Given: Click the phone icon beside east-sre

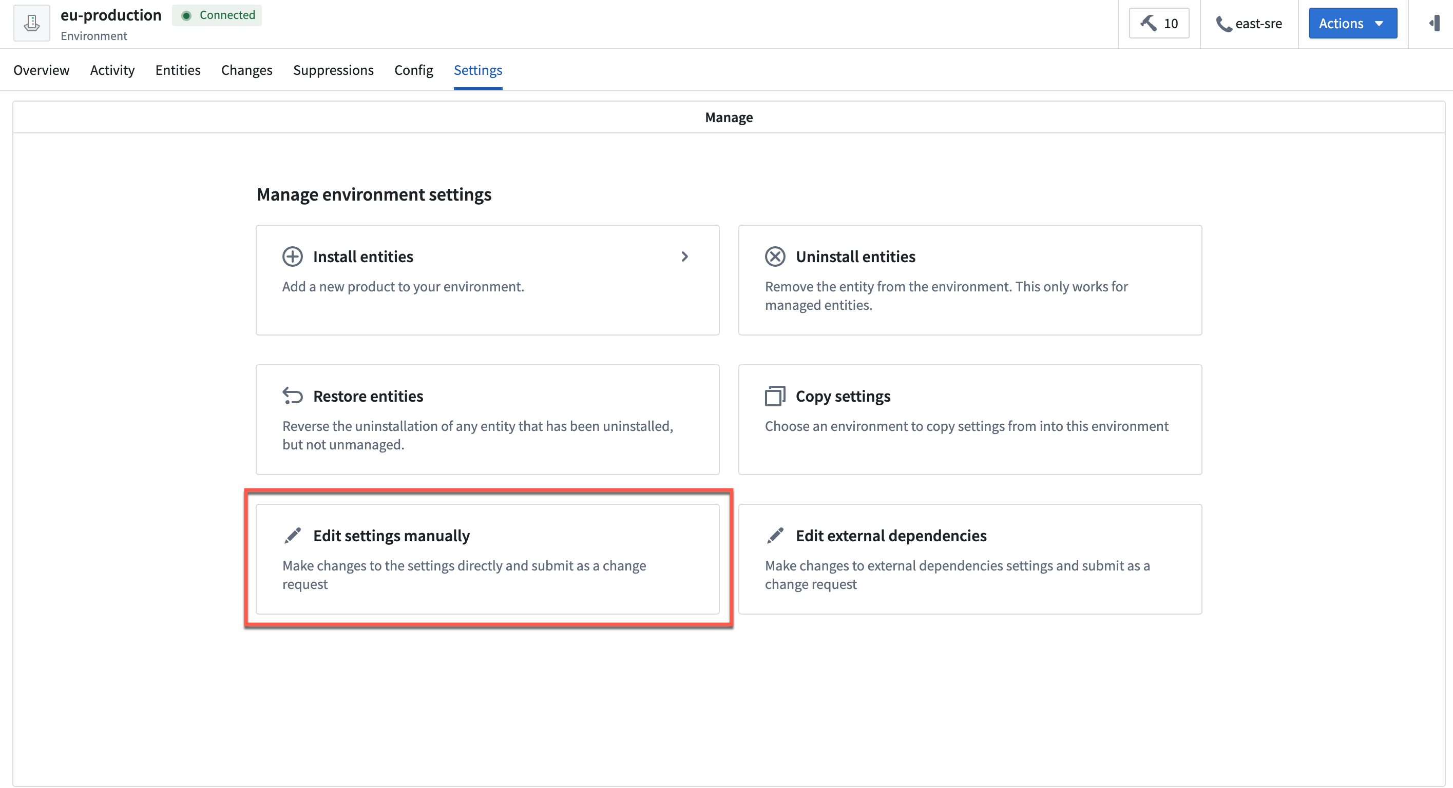Looking at the screenshot, I should [x=1223, y=24].
